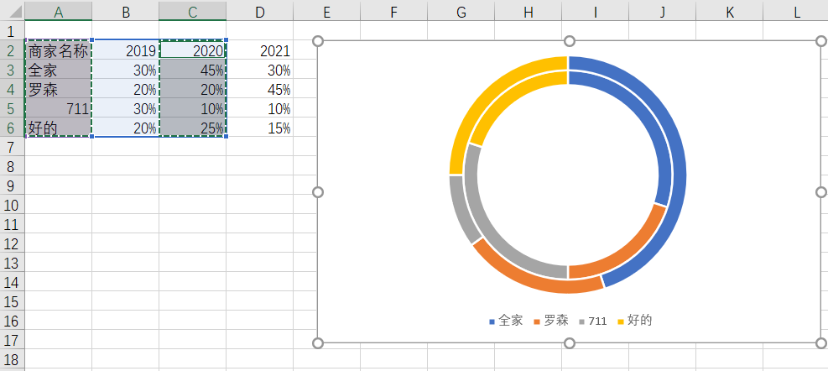Select column J header

click(662, 12)
